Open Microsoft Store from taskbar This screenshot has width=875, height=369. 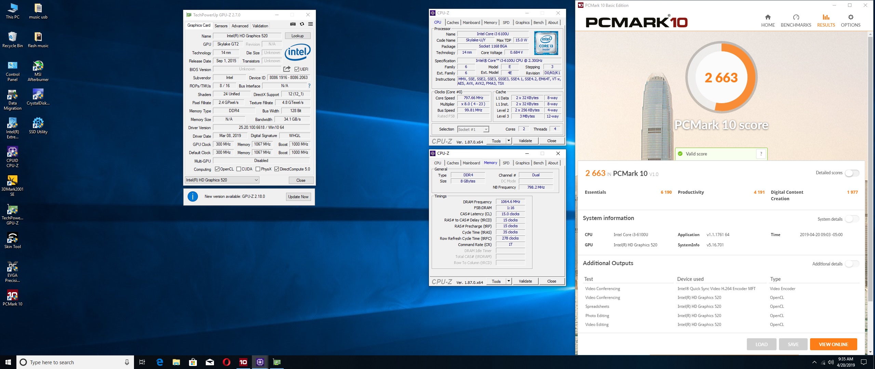point(193,362)
